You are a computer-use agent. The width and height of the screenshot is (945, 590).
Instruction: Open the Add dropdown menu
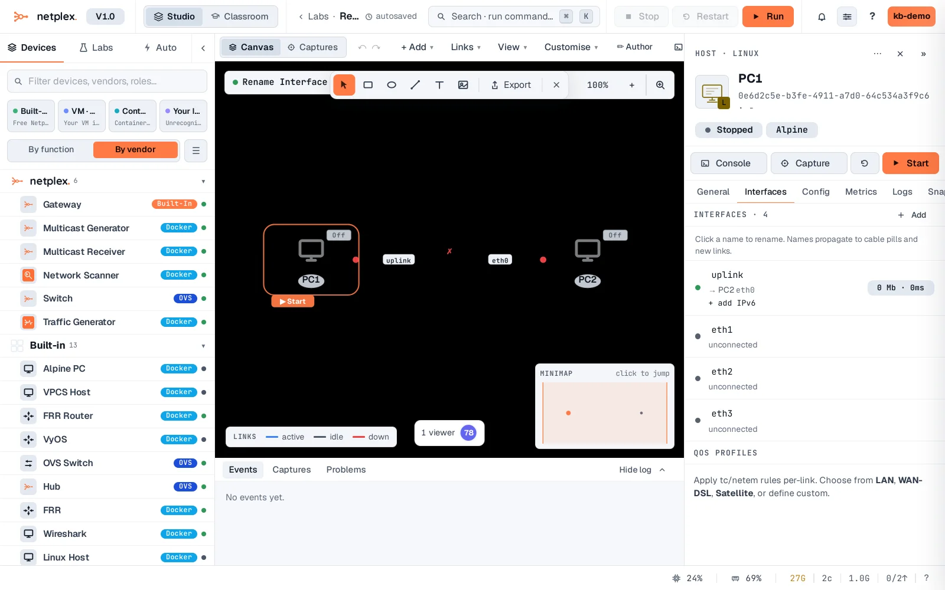(x=417, y=47)
